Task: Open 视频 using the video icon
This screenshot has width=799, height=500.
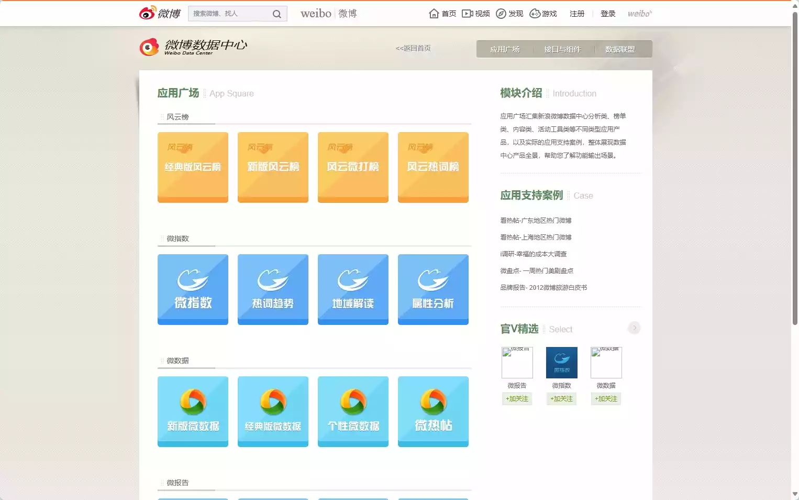Action: [468, 14]
